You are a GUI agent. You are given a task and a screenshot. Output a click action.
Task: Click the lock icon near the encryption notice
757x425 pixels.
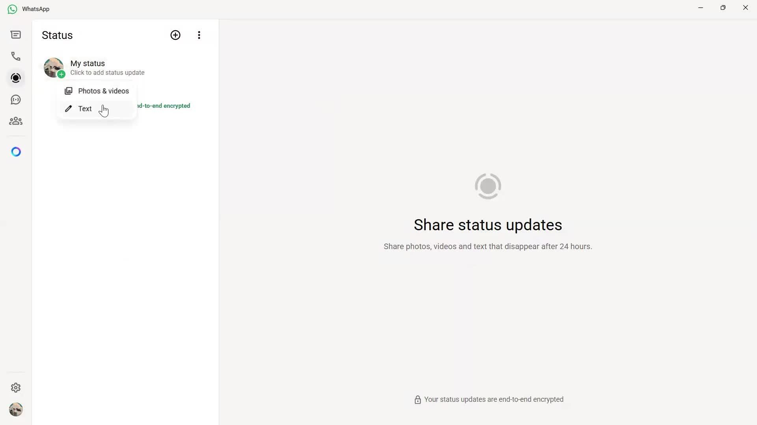coord(418,399)
